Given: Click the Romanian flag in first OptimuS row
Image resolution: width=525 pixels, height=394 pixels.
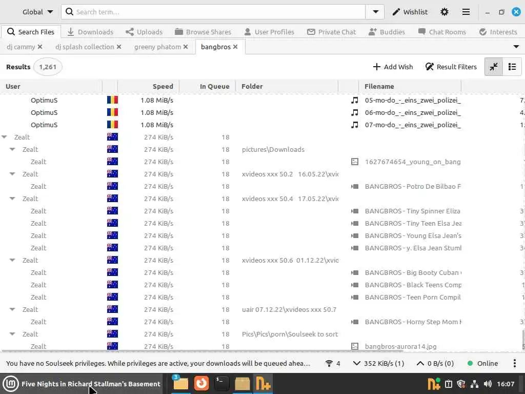Looking at the screenshot, I should click(x=112, y=100).
